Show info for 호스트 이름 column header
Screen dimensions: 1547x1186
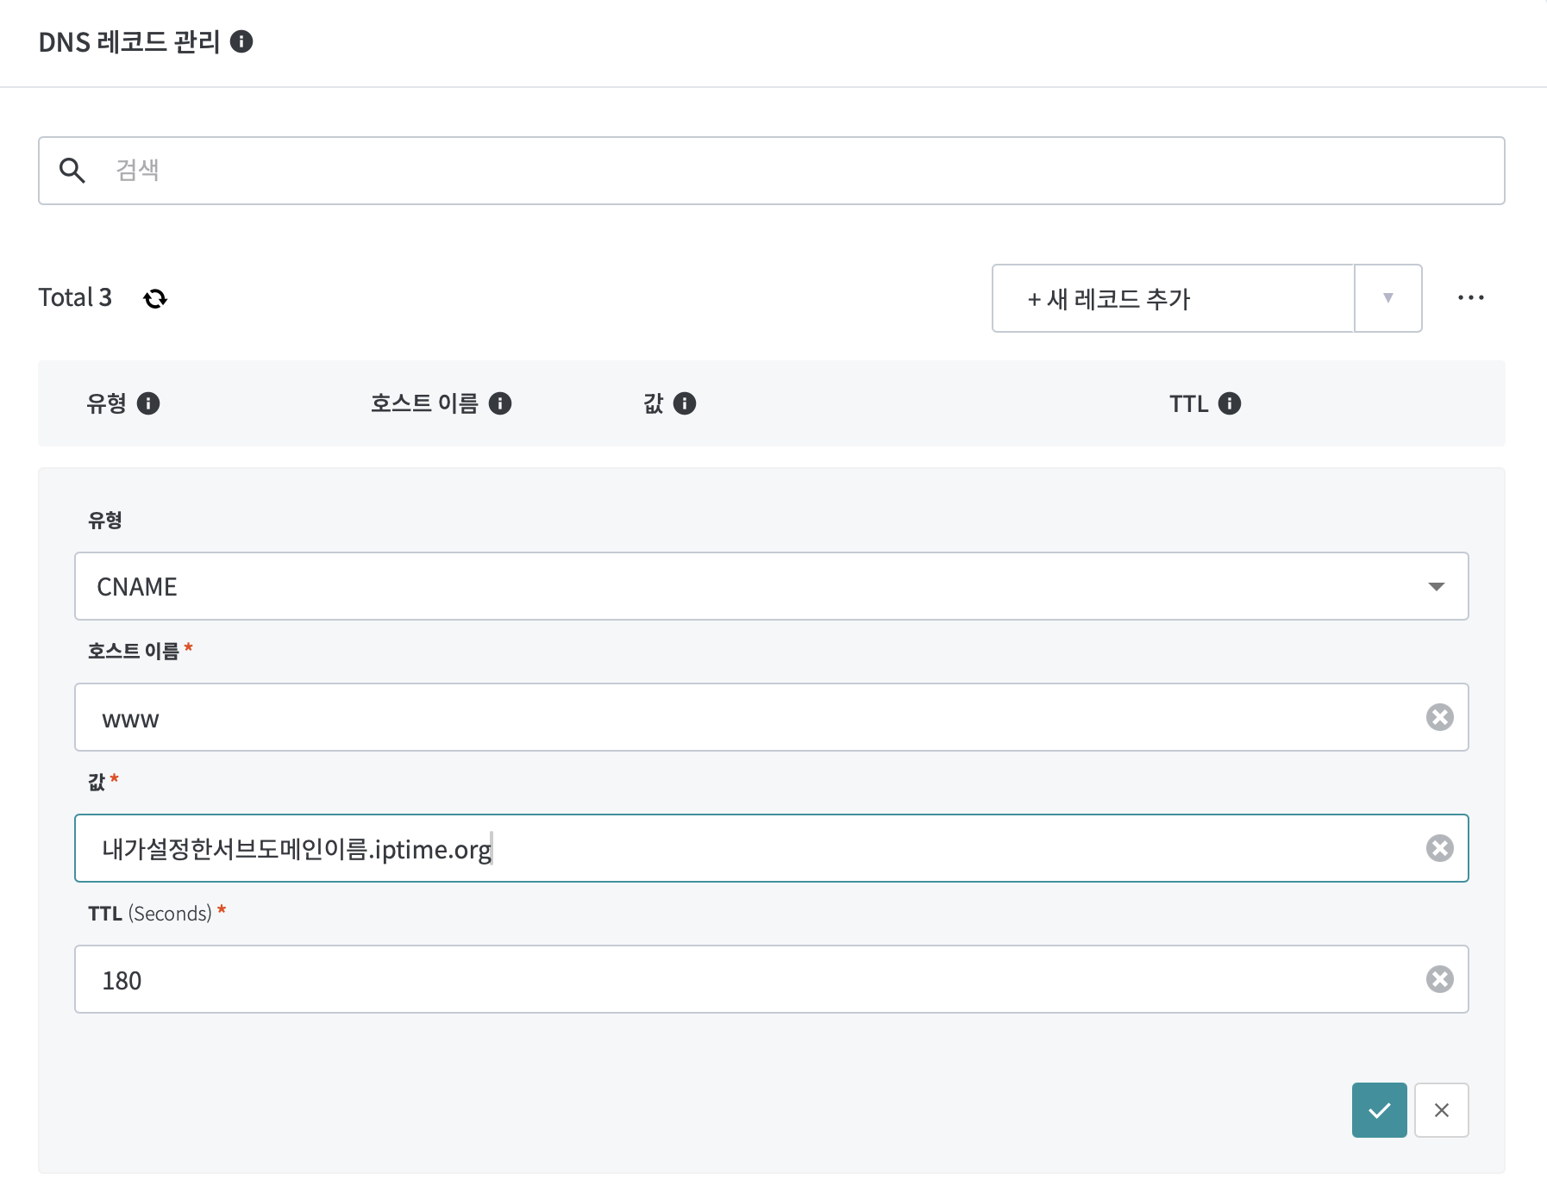pos(500,403)
